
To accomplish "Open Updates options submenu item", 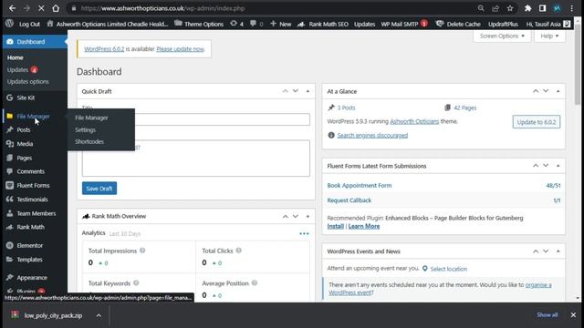I will [x=28, y=81].
